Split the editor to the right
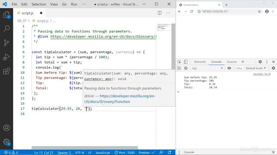The image size is (277, 155). 160,13
